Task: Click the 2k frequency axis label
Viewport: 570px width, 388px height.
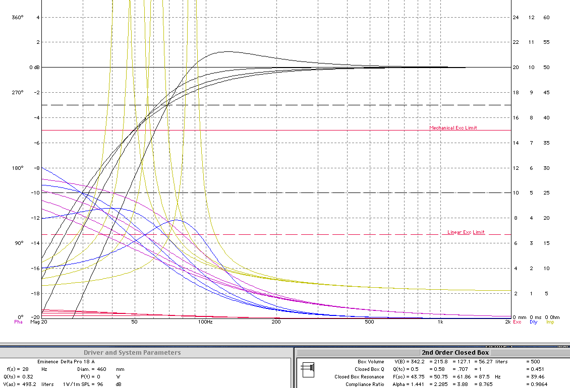Action: (x=508, y=322)
